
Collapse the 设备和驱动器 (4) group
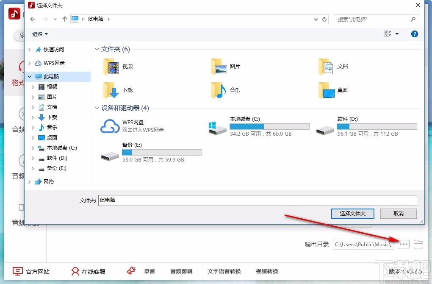click(97, 108)
